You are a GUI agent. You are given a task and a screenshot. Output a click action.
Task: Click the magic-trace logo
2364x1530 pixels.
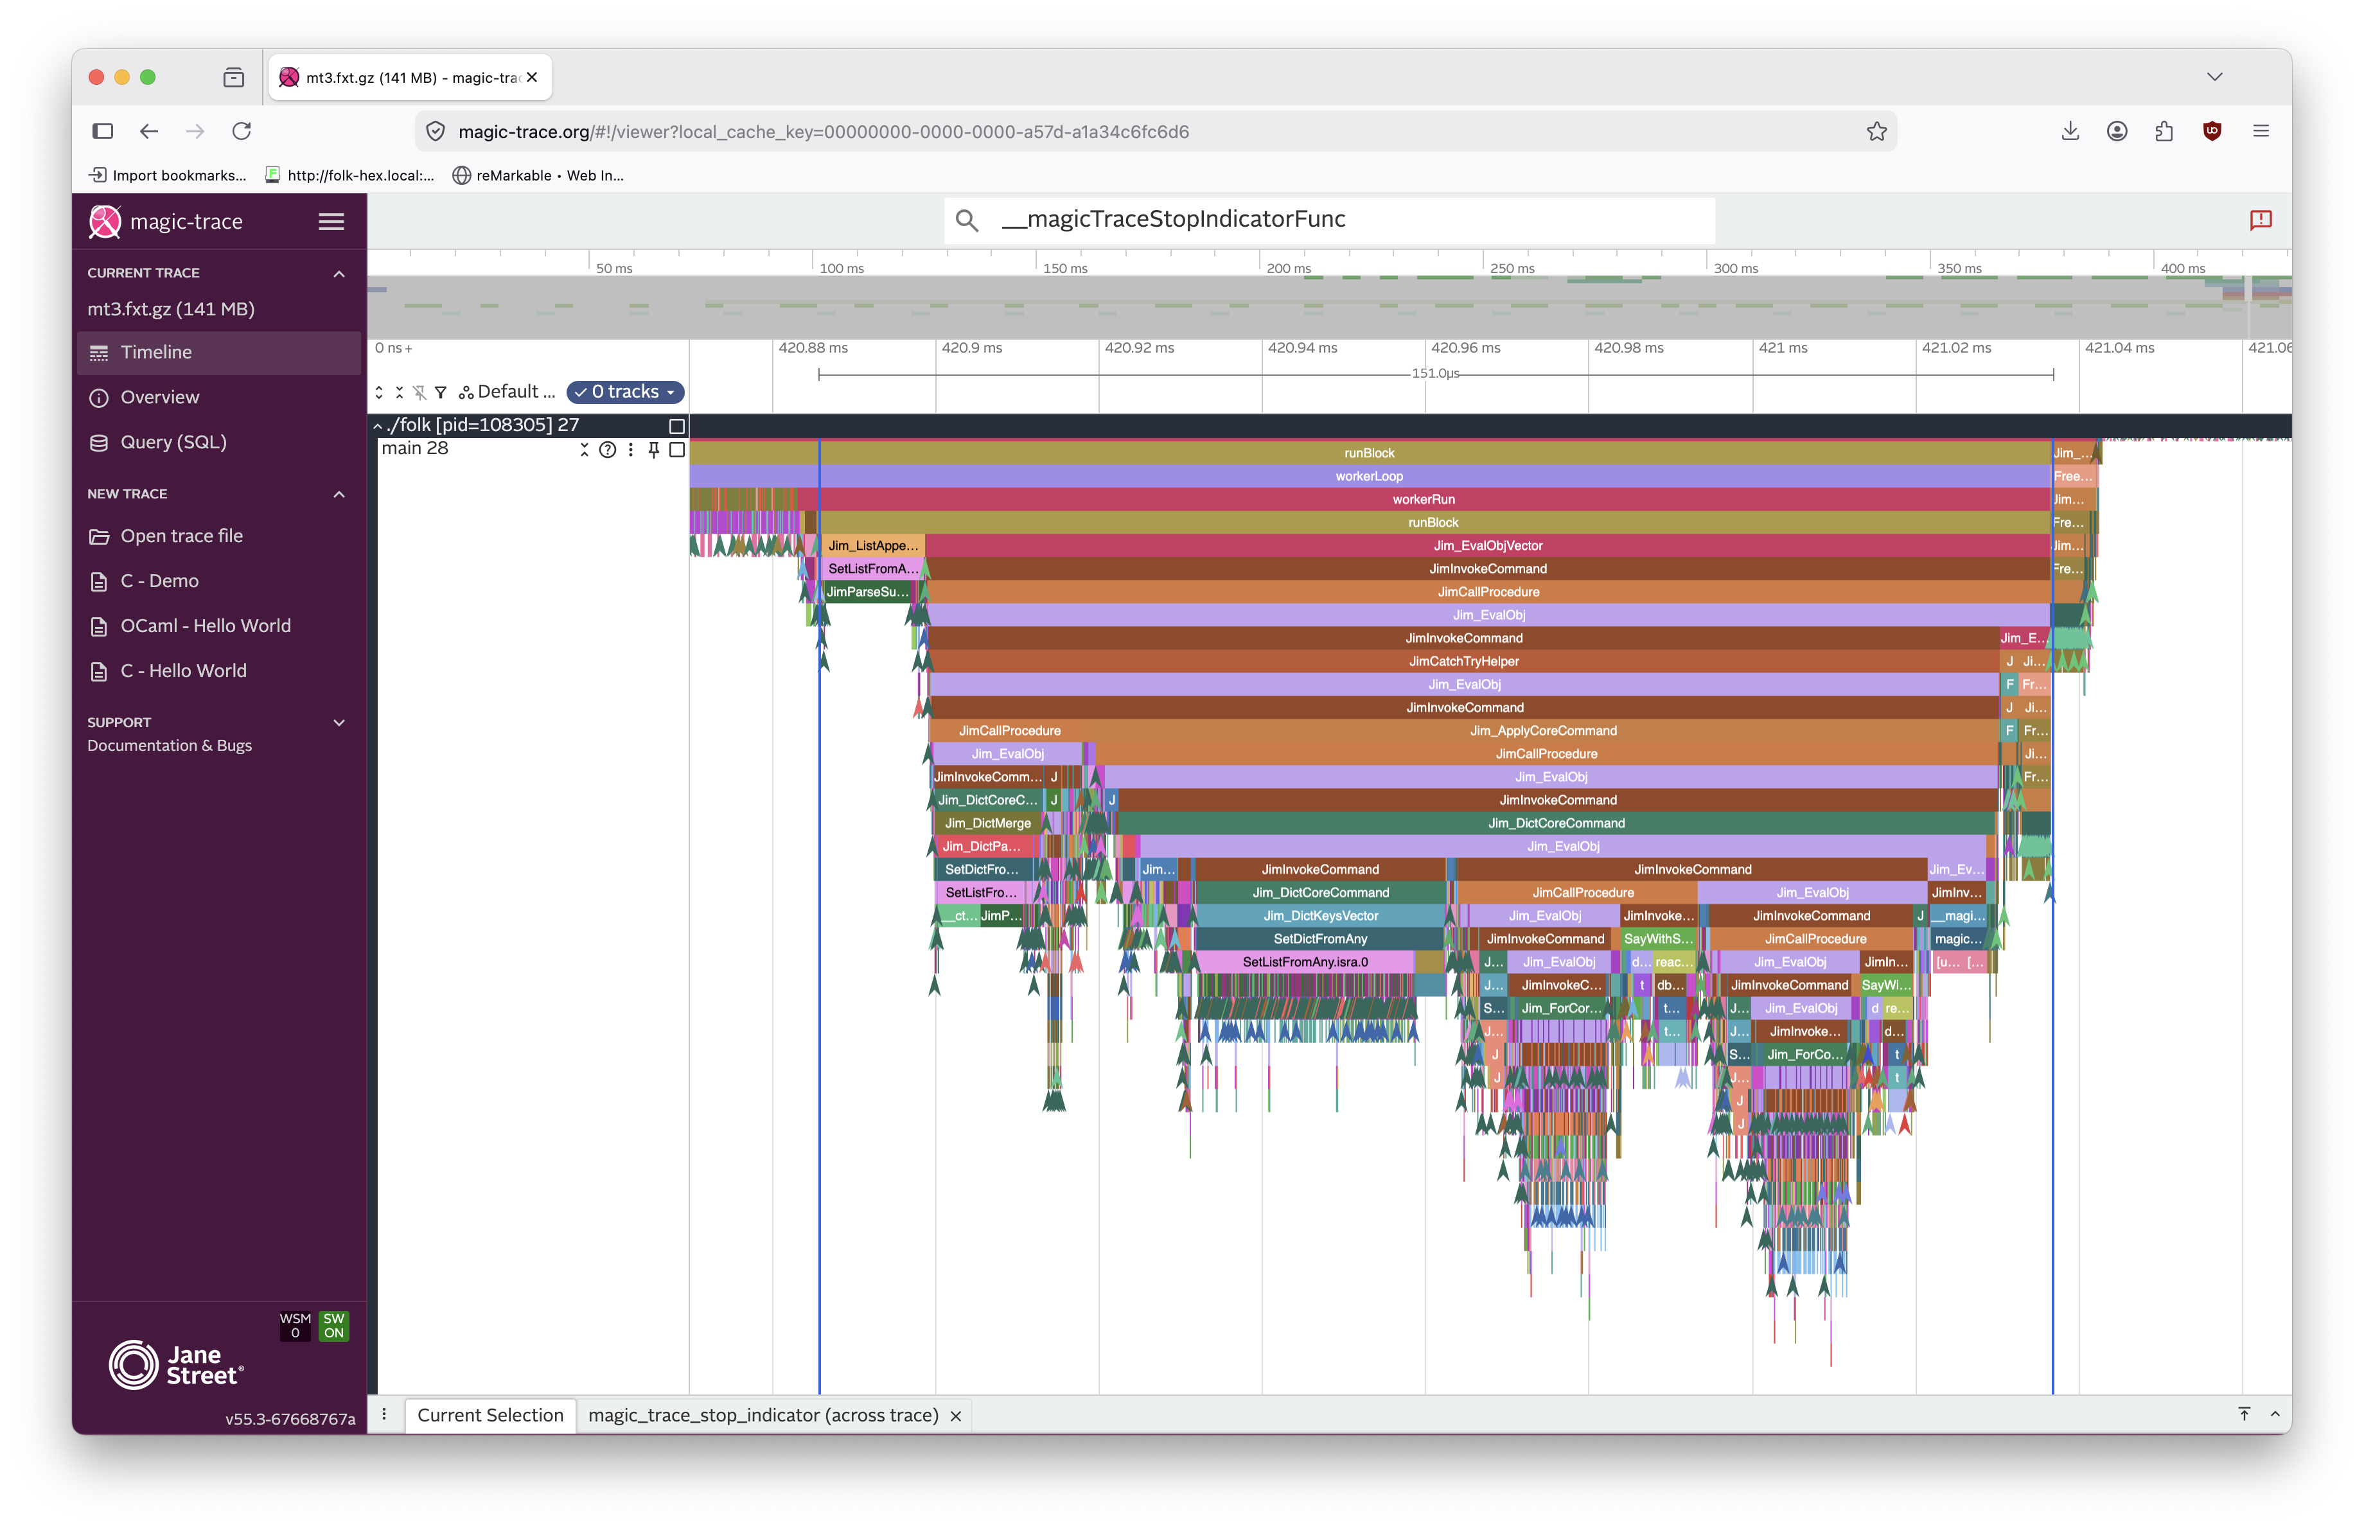tap(104, 222)
